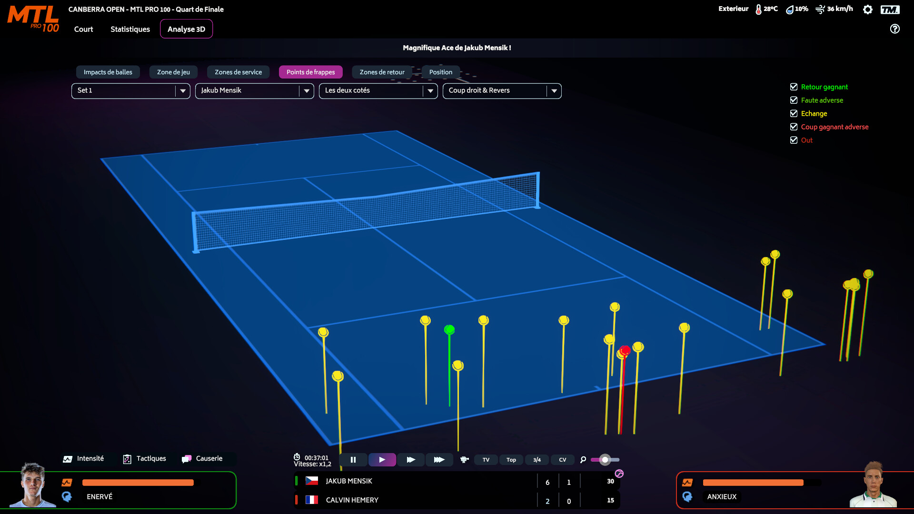Viewport: 914px width, 514px height.
Task: Toggle Retour gagnant checkbox
Action: [x=794, y=87]
